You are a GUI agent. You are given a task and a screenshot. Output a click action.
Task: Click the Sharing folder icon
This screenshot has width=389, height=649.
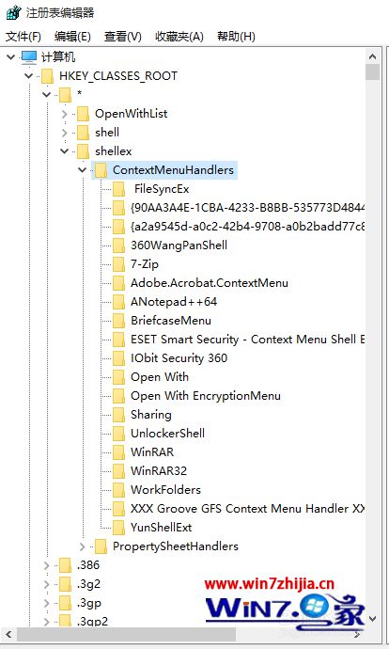tap(119, 415)
